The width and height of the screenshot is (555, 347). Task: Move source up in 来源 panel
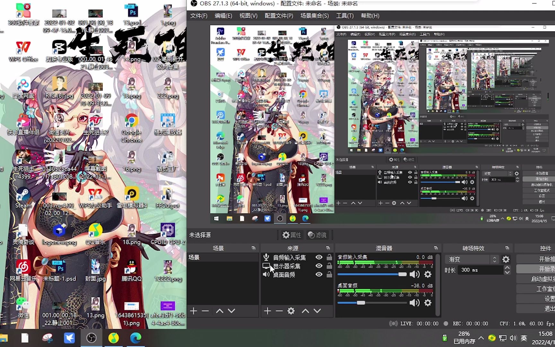305,311
